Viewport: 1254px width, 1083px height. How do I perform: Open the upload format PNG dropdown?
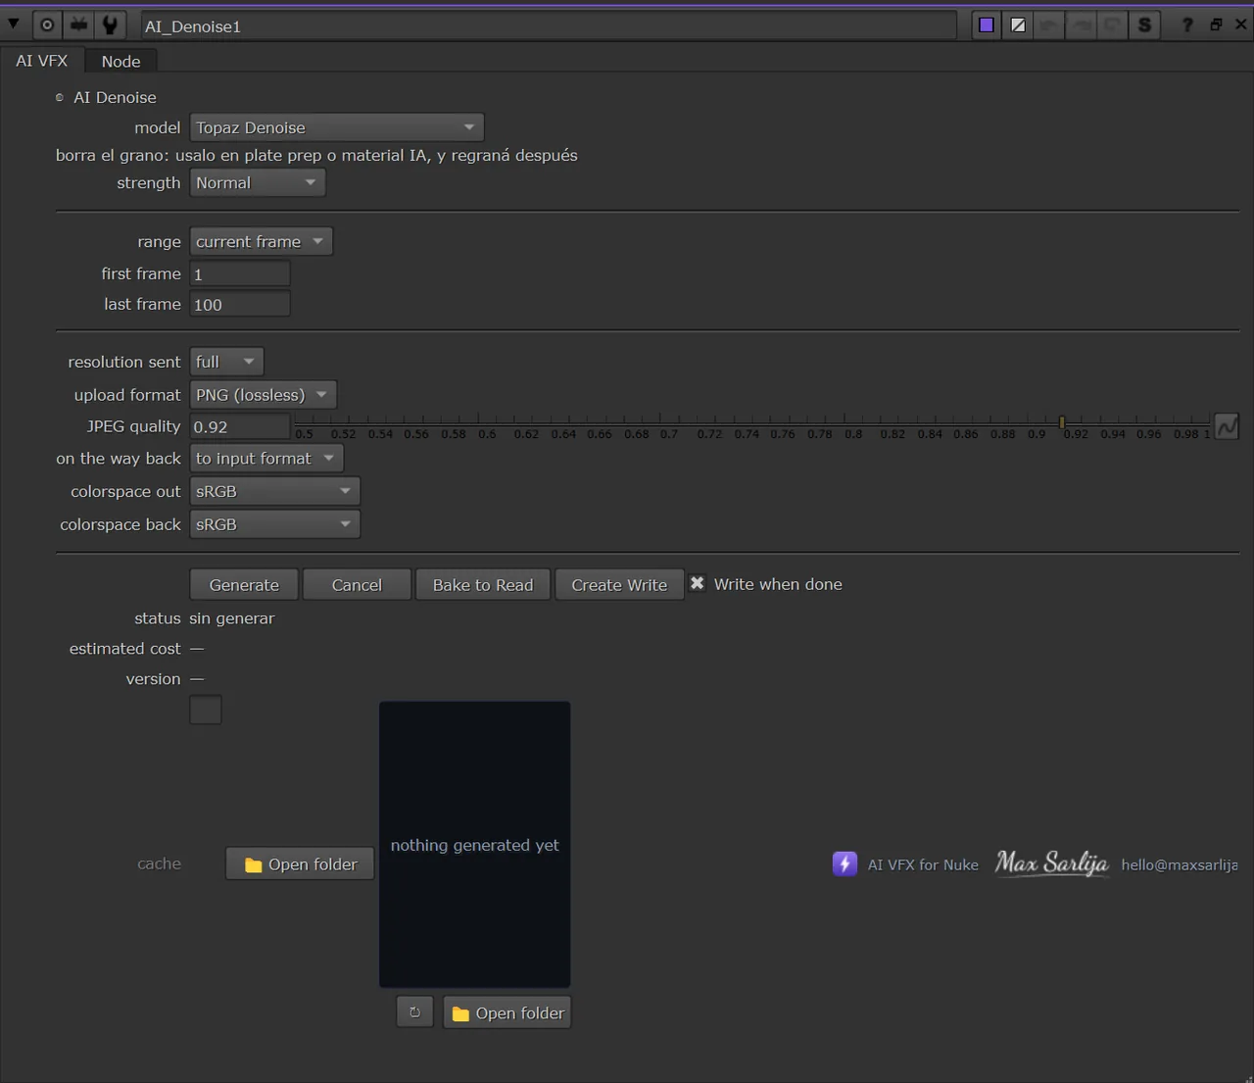[263, 395]
